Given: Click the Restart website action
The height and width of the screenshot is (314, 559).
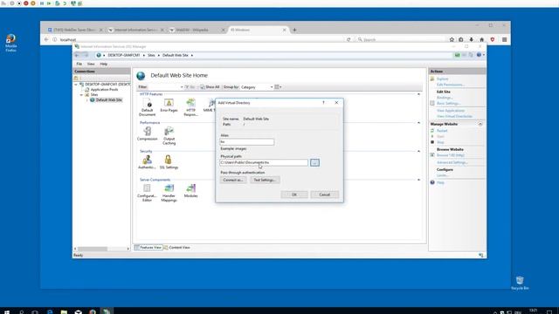Looking at the screenshot, I should coord(442,131).
